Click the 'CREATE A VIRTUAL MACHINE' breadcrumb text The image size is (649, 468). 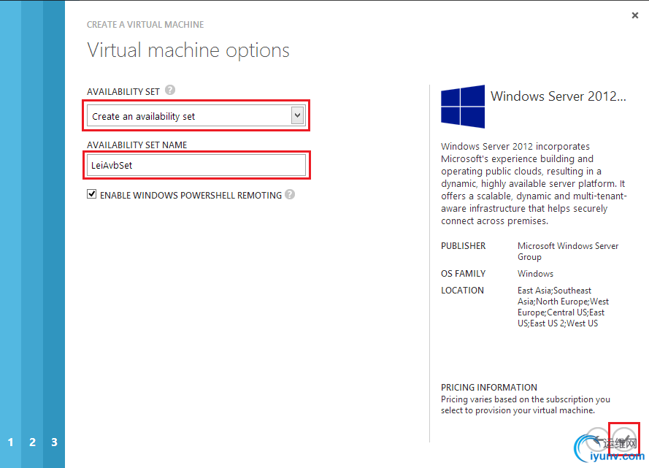click(145, 24)
